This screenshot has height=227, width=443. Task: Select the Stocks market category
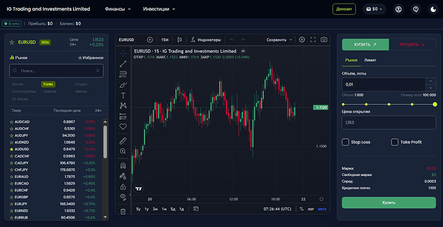[17, 84]
